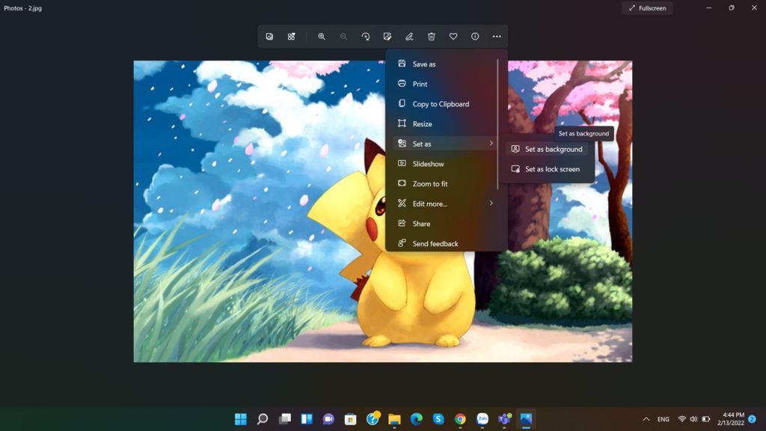
Task: Click the volume speaker tray icon
Action: point(693,419)
